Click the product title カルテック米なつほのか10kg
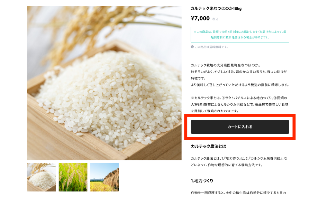 (x=216, y=9)
